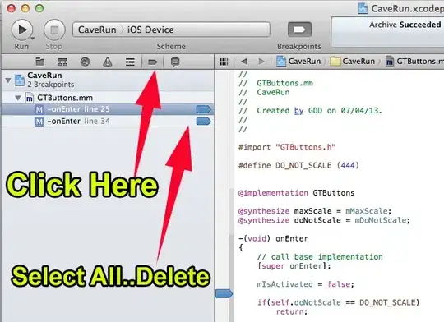Open the Search navigator icon

tap(85, 62)
